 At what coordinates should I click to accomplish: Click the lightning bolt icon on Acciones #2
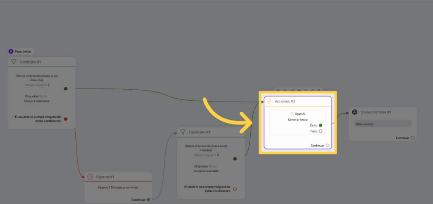(269, 102)
